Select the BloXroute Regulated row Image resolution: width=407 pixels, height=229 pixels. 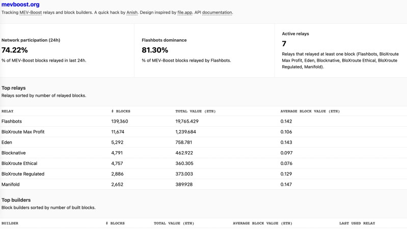click(23, 174)
